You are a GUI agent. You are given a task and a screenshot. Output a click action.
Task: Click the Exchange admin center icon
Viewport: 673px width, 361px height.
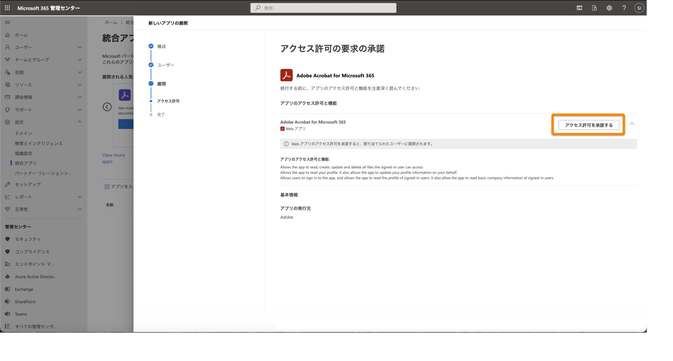tap(7, 289)
